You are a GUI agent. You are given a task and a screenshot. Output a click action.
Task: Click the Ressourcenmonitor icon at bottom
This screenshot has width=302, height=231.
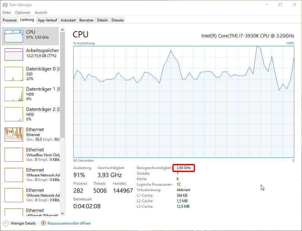pyautogui.click(x=44, y=223)
